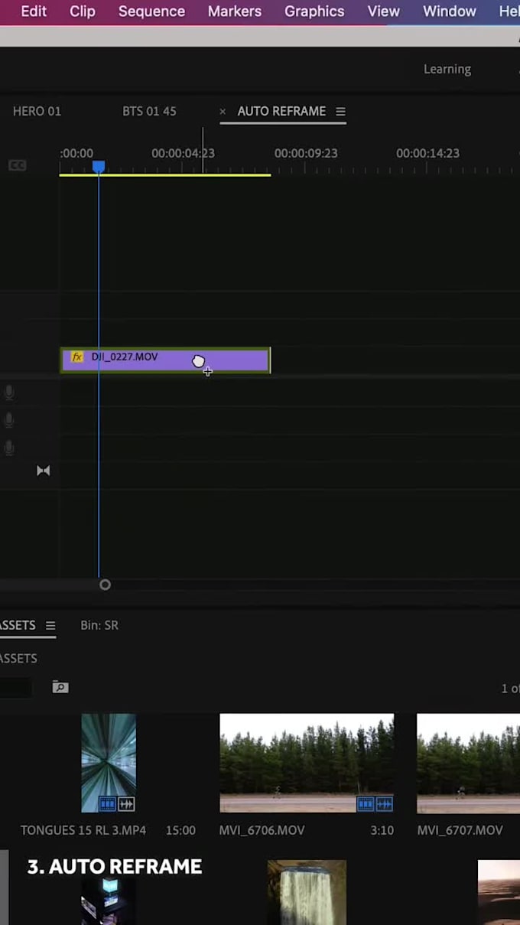Click the MVI_6706.MOV file name
The image size is (520, 925).
tap(262, 830)
